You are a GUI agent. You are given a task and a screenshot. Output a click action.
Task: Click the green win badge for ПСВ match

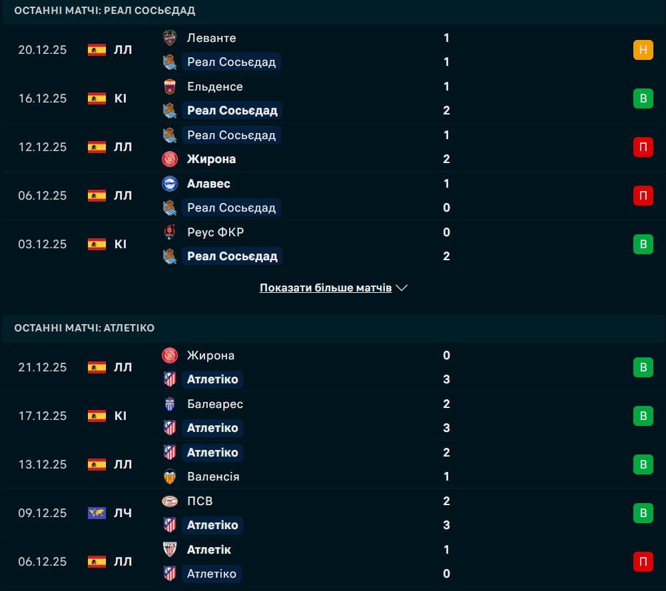643,513
